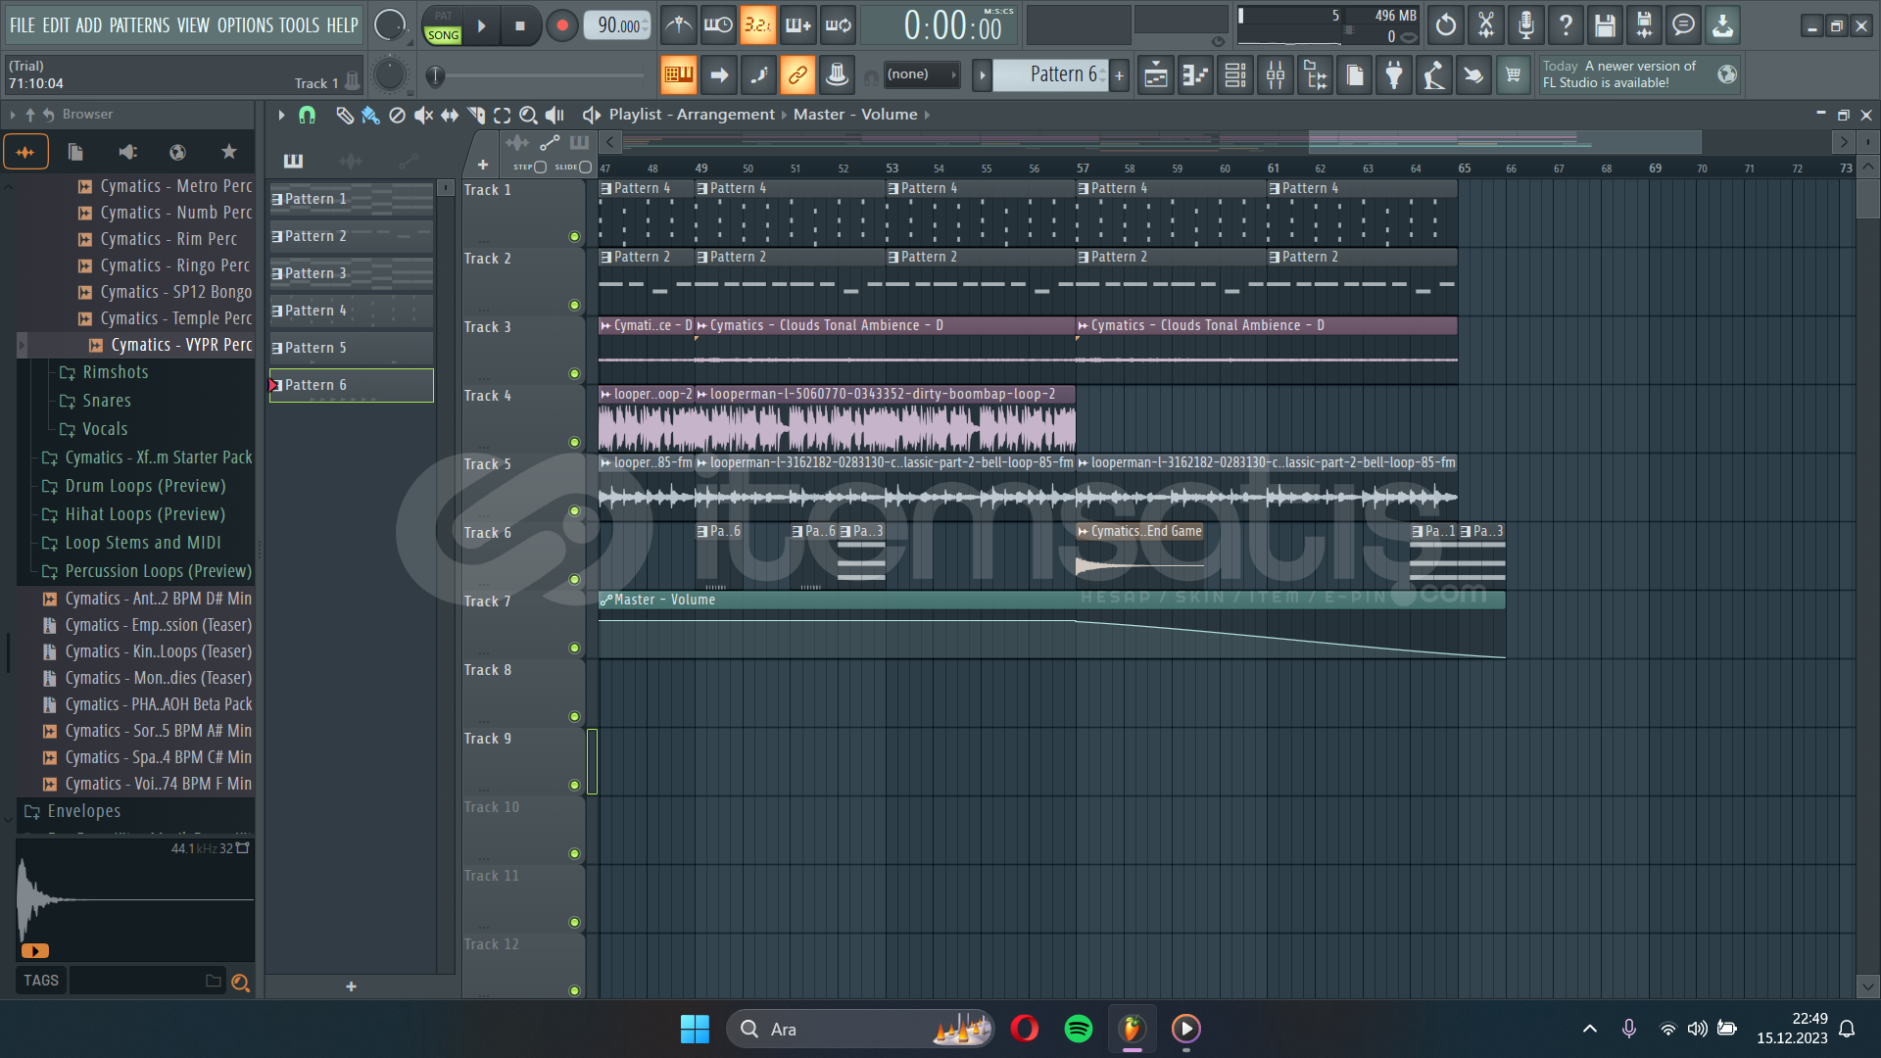Open the (none) snap selector dropdown
Image resolution: width=1881 pixels, height=1058 pixels.
pos(921,74)
